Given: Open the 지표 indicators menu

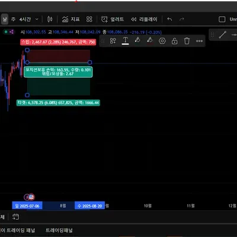Looking at the screenshot, I should tap(71, 19).
